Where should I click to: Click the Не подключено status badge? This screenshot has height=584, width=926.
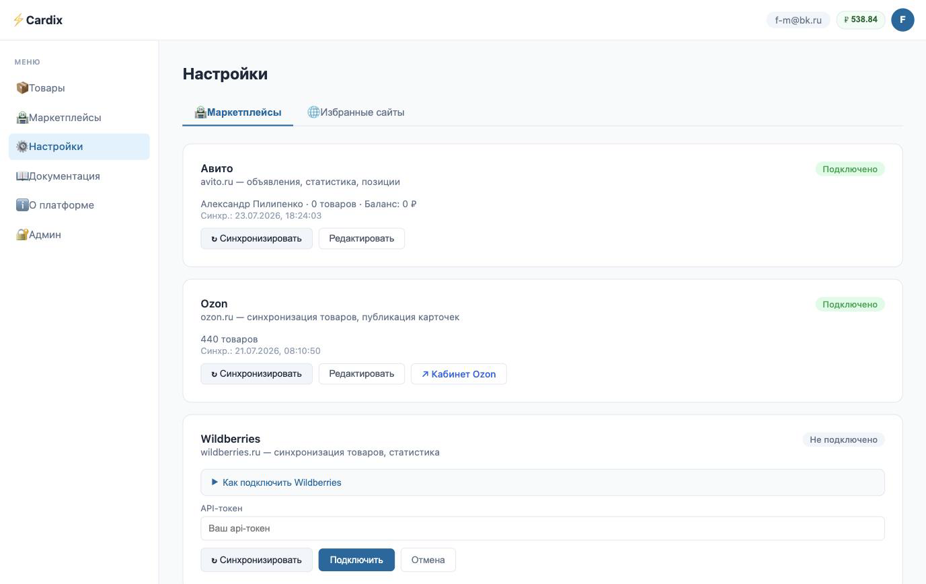click(x=843, y=439)
